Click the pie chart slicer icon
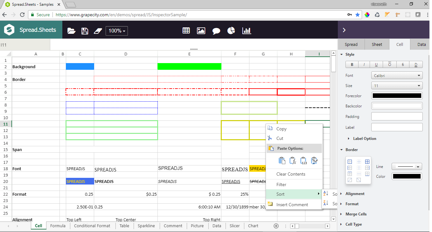432x232 pixels. (x=231, y=31)
